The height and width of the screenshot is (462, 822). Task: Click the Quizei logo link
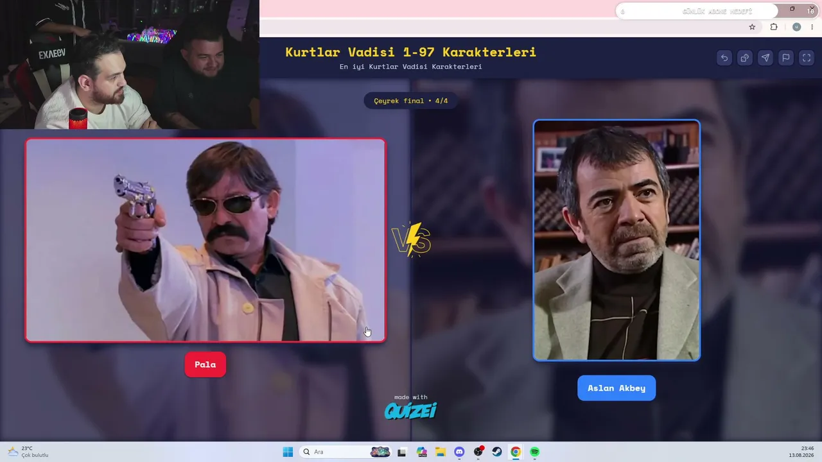tap(411, 411)
